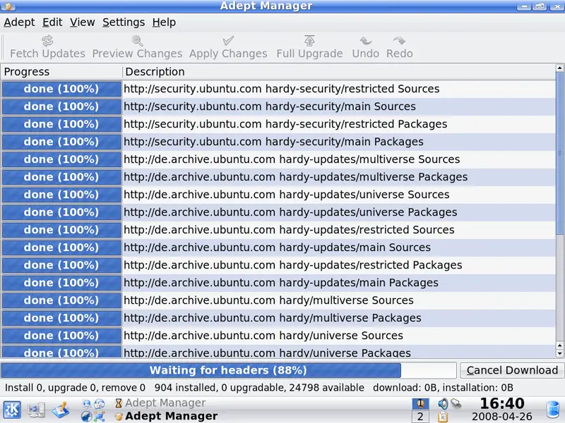Select the hardy/multiverse Packages row
This screenshot has width=565, height=423.
278,318
